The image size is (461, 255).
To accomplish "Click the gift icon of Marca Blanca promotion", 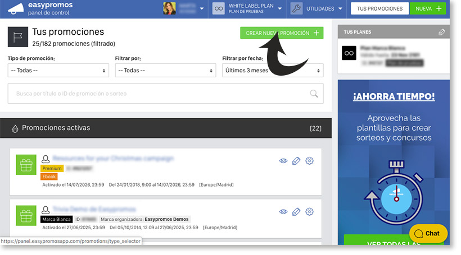I will tap(26, 215).
